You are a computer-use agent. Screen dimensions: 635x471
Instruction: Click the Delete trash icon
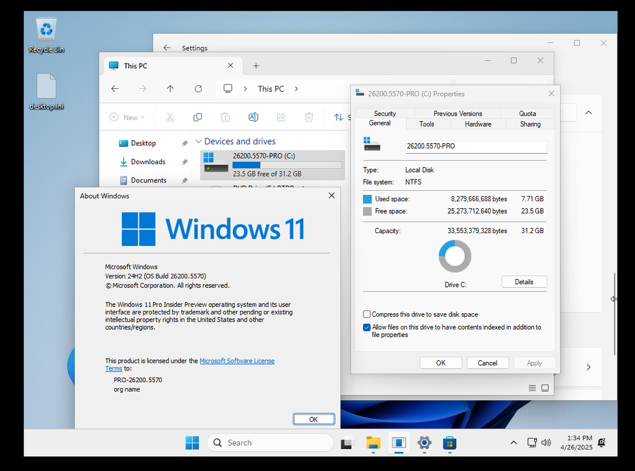309,117
